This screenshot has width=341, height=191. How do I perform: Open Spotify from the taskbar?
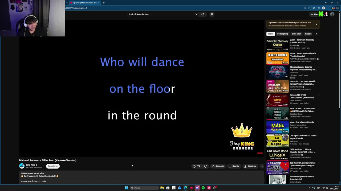click(x=203, y=188)
